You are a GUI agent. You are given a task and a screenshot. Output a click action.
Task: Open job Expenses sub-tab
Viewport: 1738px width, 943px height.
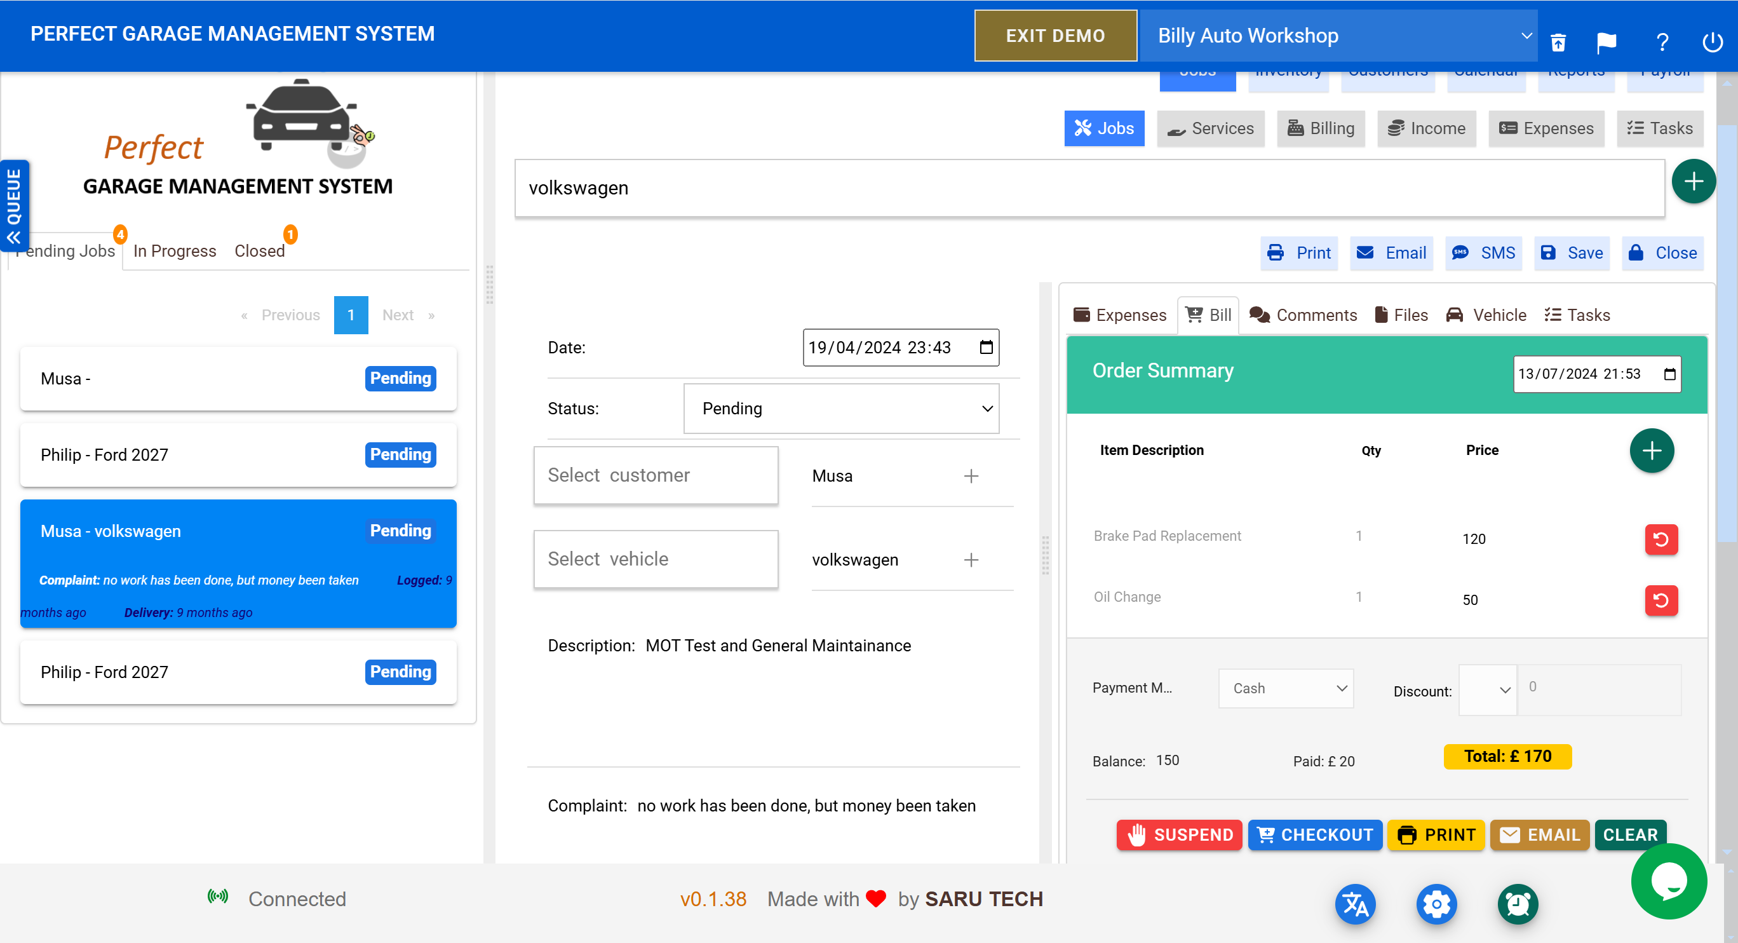[x=1120, y=315]
